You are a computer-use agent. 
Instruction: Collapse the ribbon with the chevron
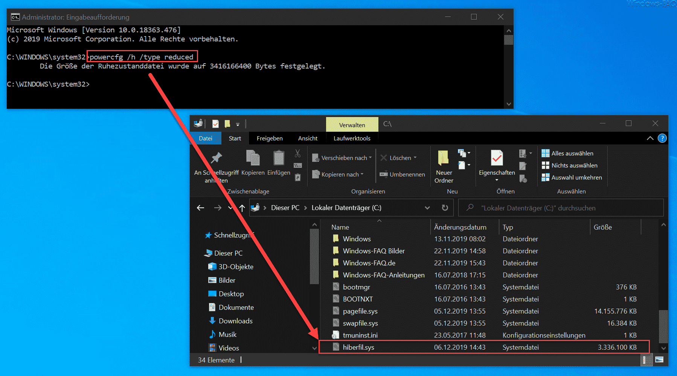pyautogui.click(x=650, y=138)
